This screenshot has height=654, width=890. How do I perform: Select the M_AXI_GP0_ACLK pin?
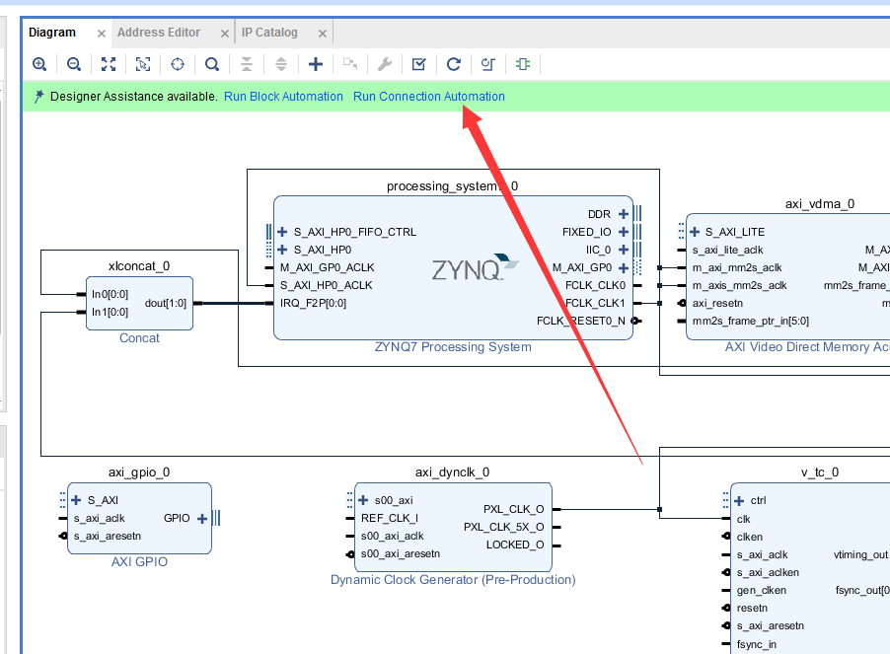pyautogui.click(x=327, y=267)
